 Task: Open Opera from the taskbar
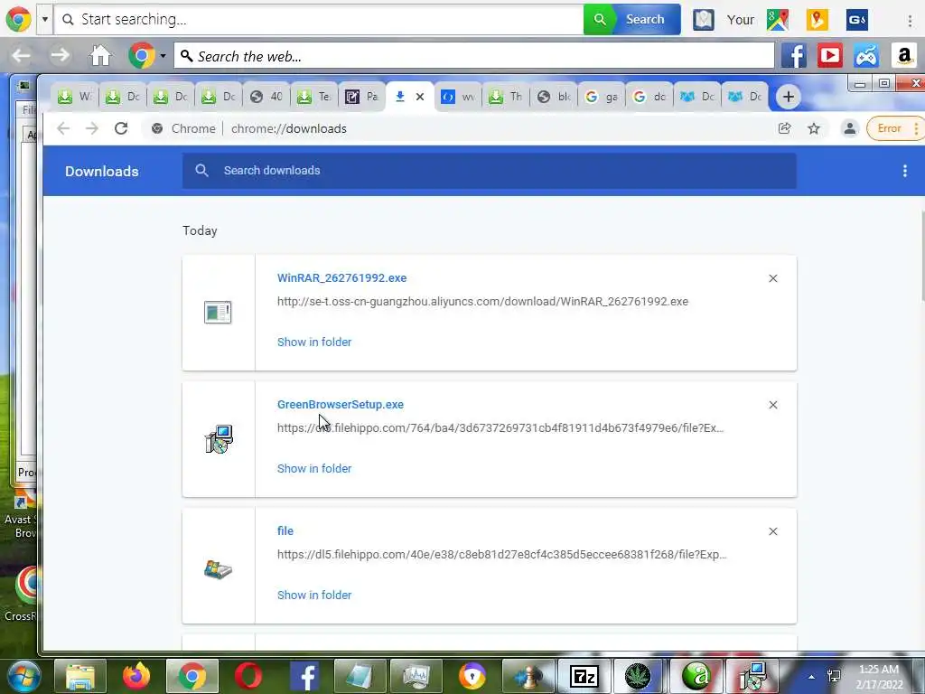pos(248,676)
